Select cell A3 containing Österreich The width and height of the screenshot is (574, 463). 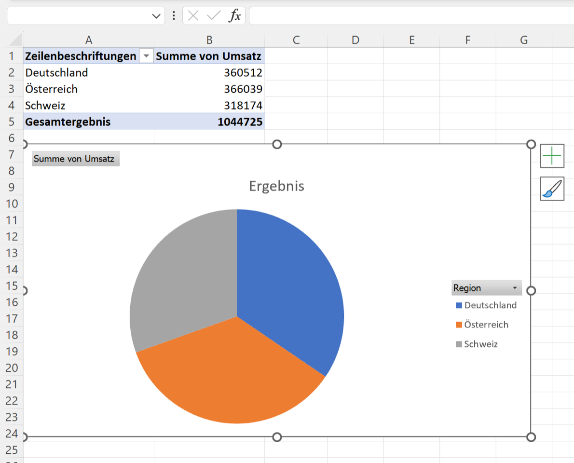coord(89,89)
